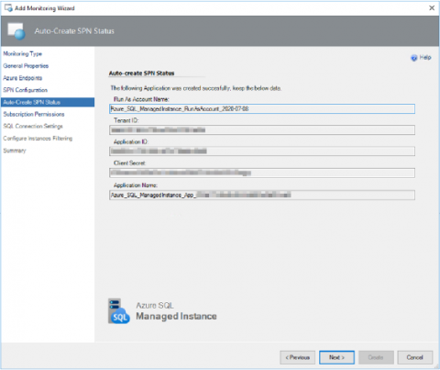Open SPN Configuration step
This screenshot has height=370, width=440.
(26, 90)
